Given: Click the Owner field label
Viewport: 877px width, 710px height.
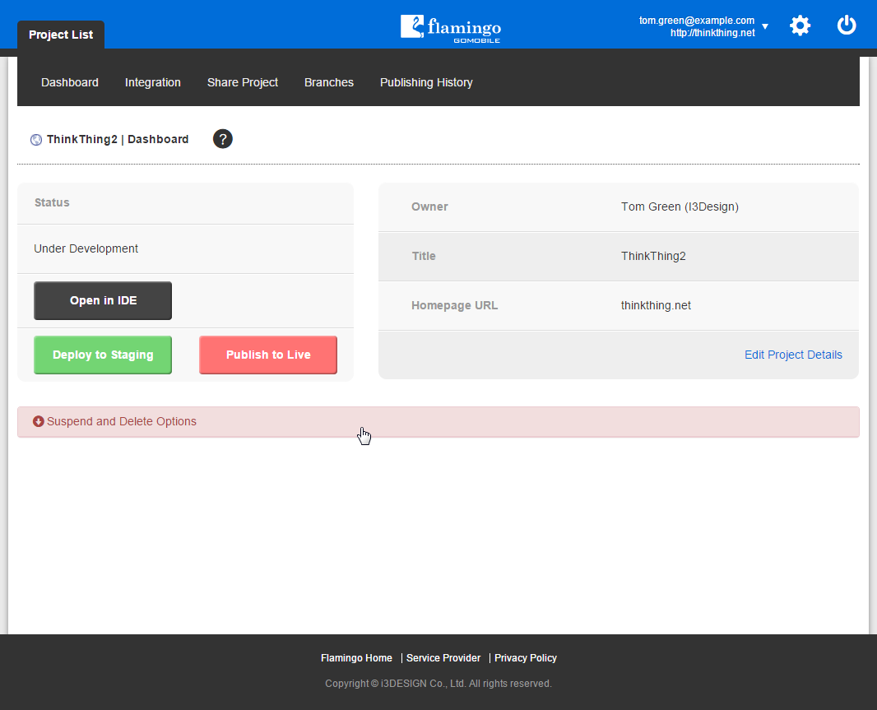Looking at the screenshot, I should point(429,207).
